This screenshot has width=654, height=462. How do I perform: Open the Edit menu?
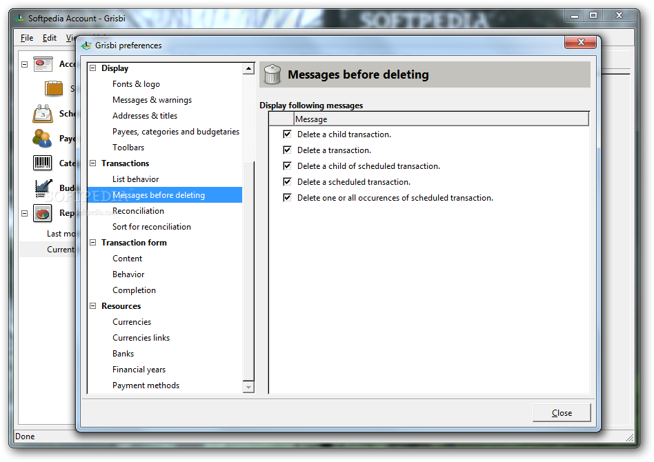click(50, 38)
